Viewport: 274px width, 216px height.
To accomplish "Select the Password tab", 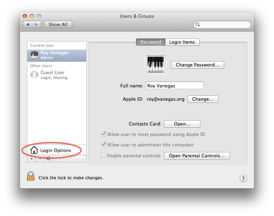I will click(x=151, y=42).
